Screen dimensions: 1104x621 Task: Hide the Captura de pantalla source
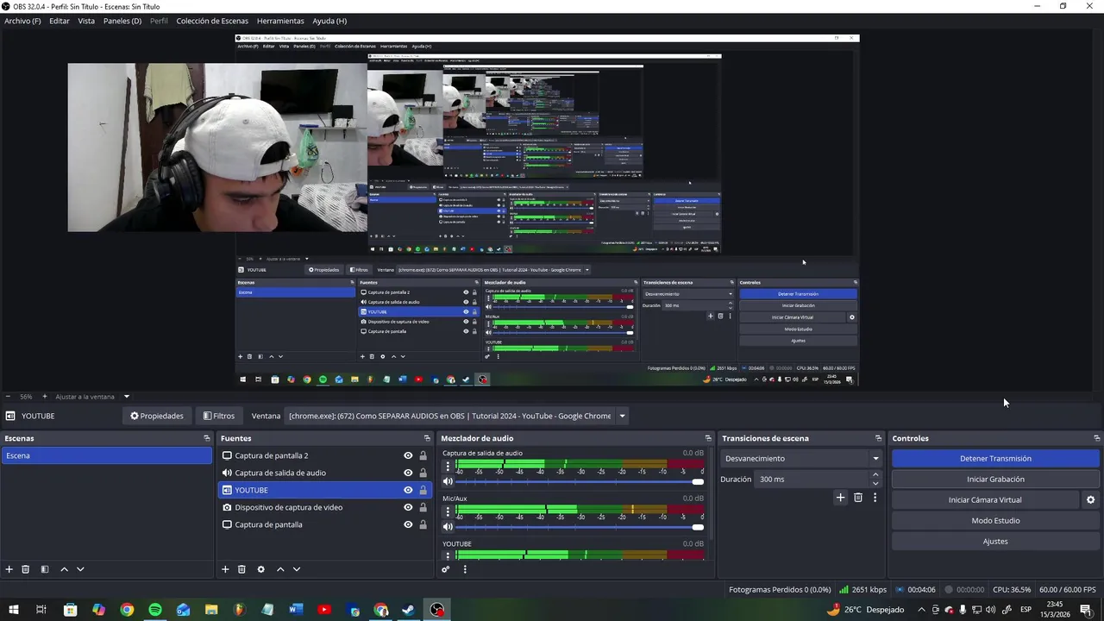408,524
